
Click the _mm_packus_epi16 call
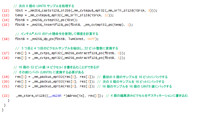[64, 86]
